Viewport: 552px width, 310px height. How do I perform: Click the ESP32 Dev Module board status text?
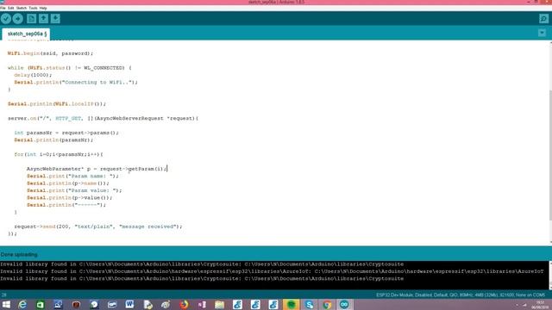tap(461, 294)
